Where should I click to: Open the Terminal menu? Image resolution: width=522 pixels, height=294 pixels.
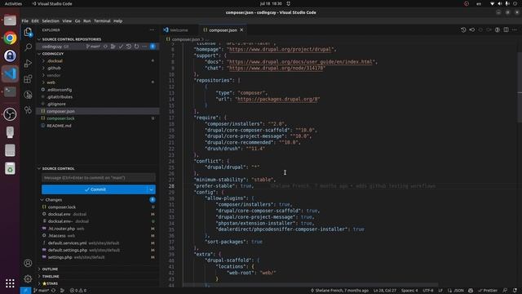pyautogui.click(x=102, y=20)
